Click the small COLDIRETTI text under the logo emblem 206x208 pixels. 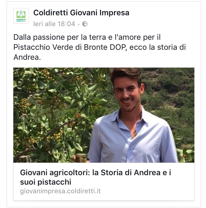click(21, 20)
